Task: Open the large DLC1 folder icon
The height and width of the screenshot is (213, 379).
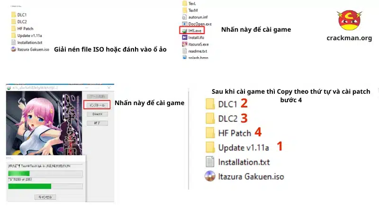Action: point(210,104)
